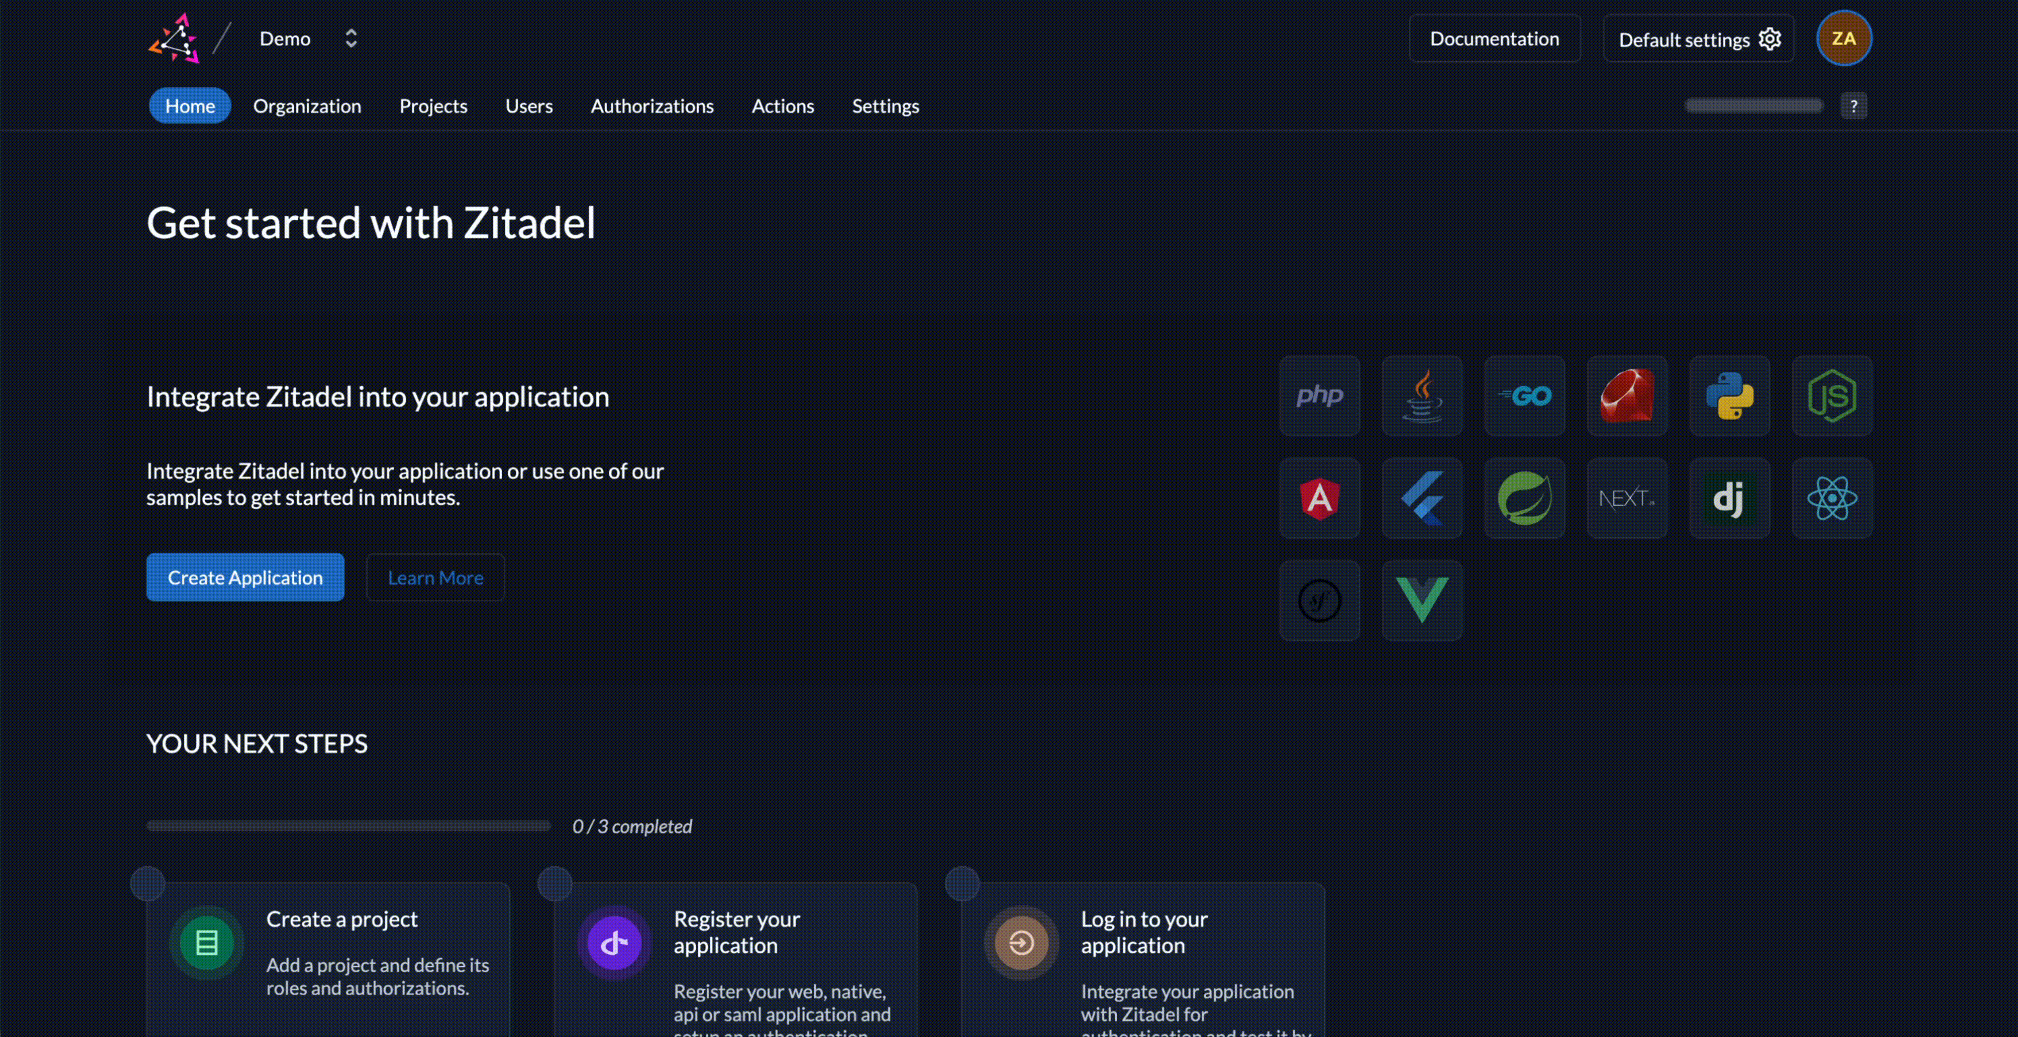This screenshot has height=1037, width=2018.
Task: Select the Angular framework icon
Action: pos(1319,498)
